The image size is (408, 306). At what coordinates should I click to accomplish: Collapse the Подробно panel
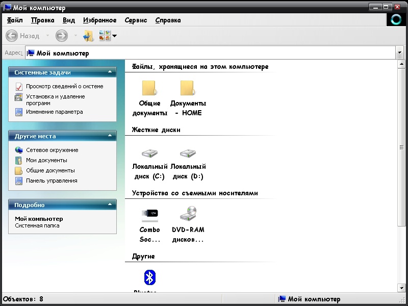(x=110, y=205)
